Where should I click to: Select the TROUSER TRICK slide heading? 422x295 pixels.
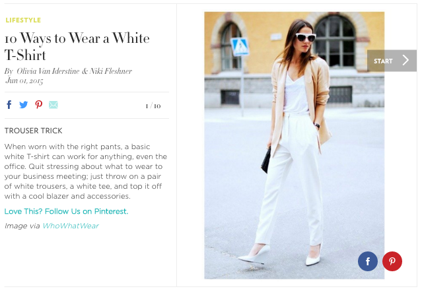point(34,131)
